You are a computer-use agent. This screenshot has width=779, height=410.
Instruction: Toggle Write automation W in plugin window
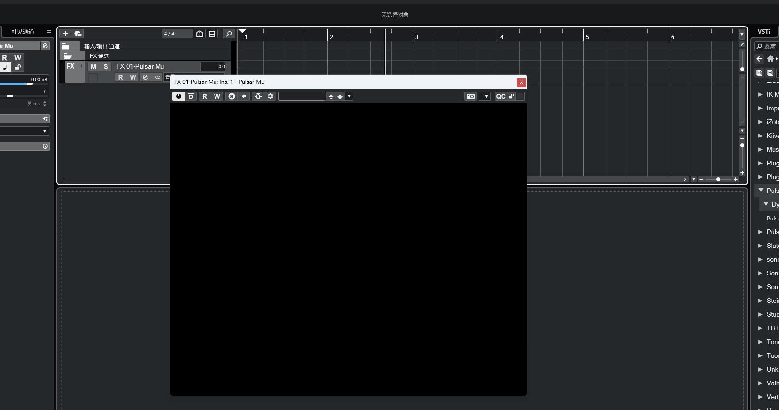point(217,96)
